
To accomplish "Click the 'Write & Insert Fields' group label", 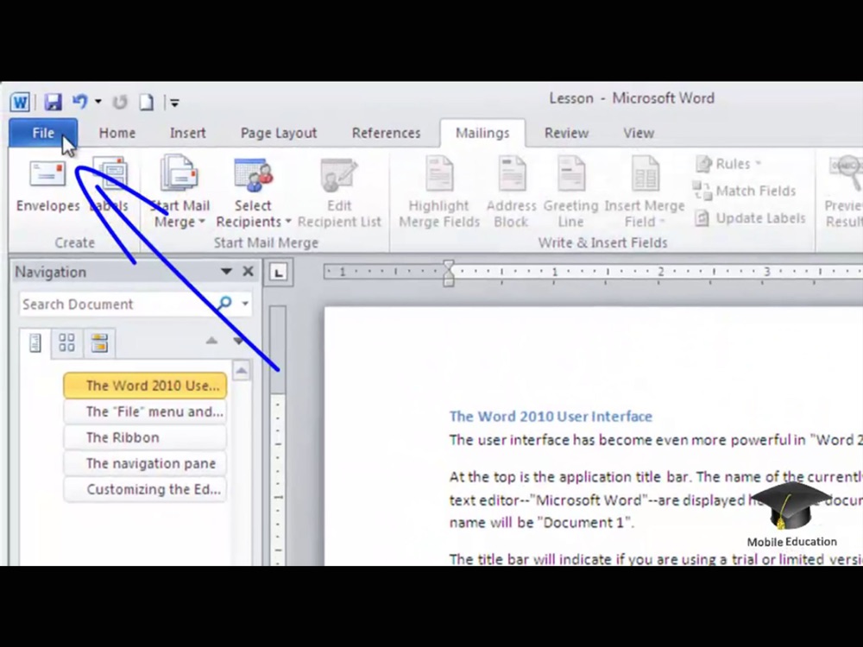I will point(602,242).
